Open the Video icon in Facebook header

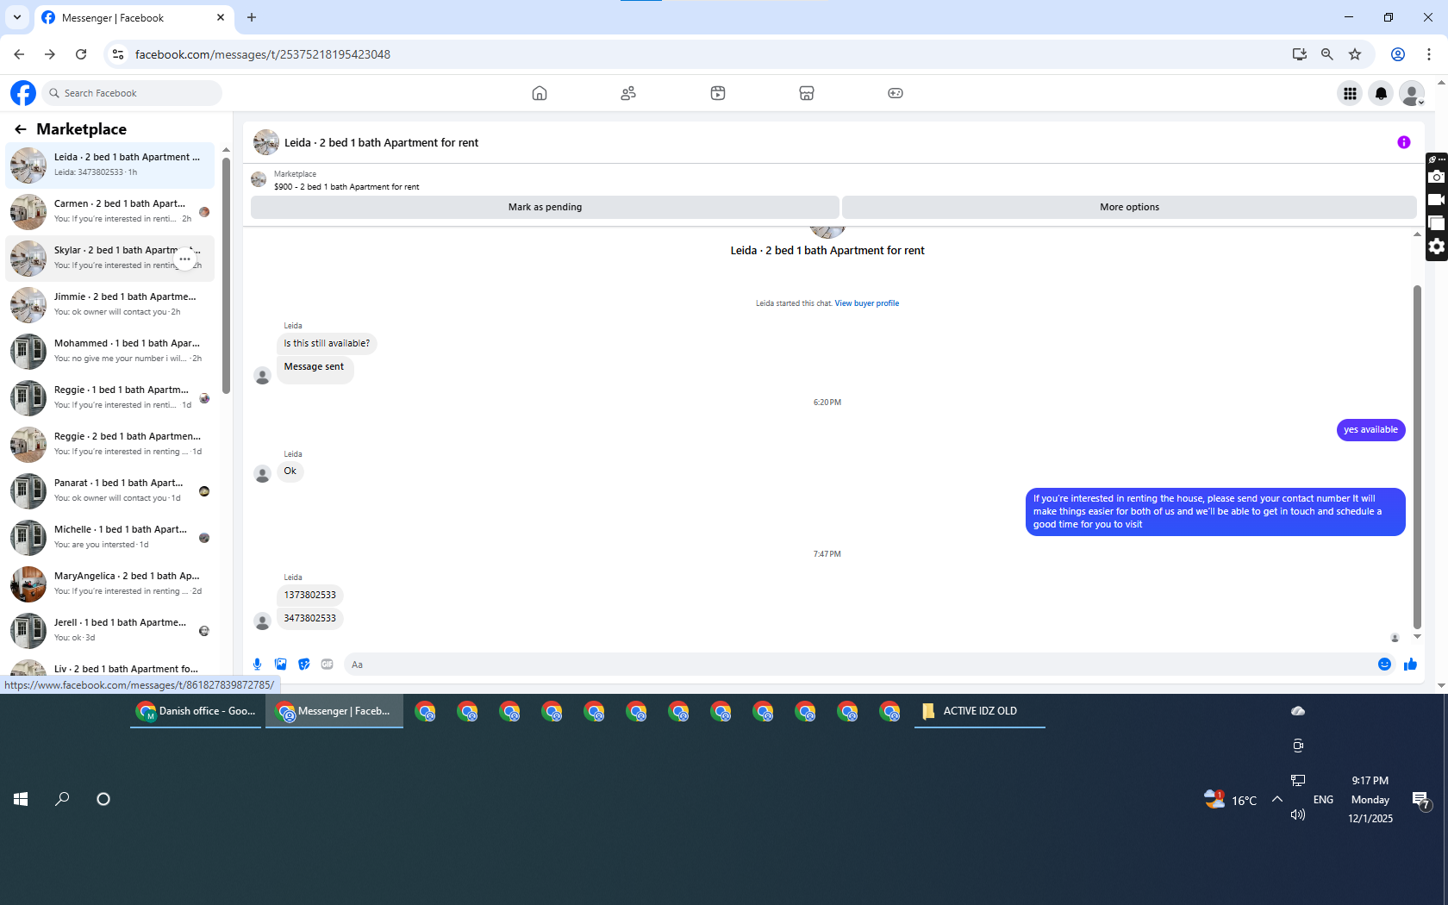pyautogui.click(x=718, y=93)
